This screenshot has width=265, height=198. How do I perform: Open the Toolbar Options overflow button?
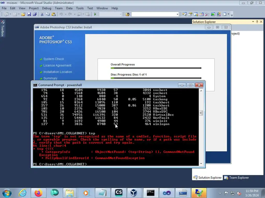pyautogui.click(x=232, y=15)
